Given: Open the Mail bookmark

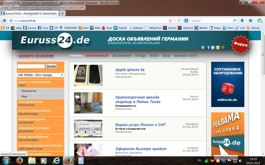Looking at the screenshot, I should coord(95,28).
